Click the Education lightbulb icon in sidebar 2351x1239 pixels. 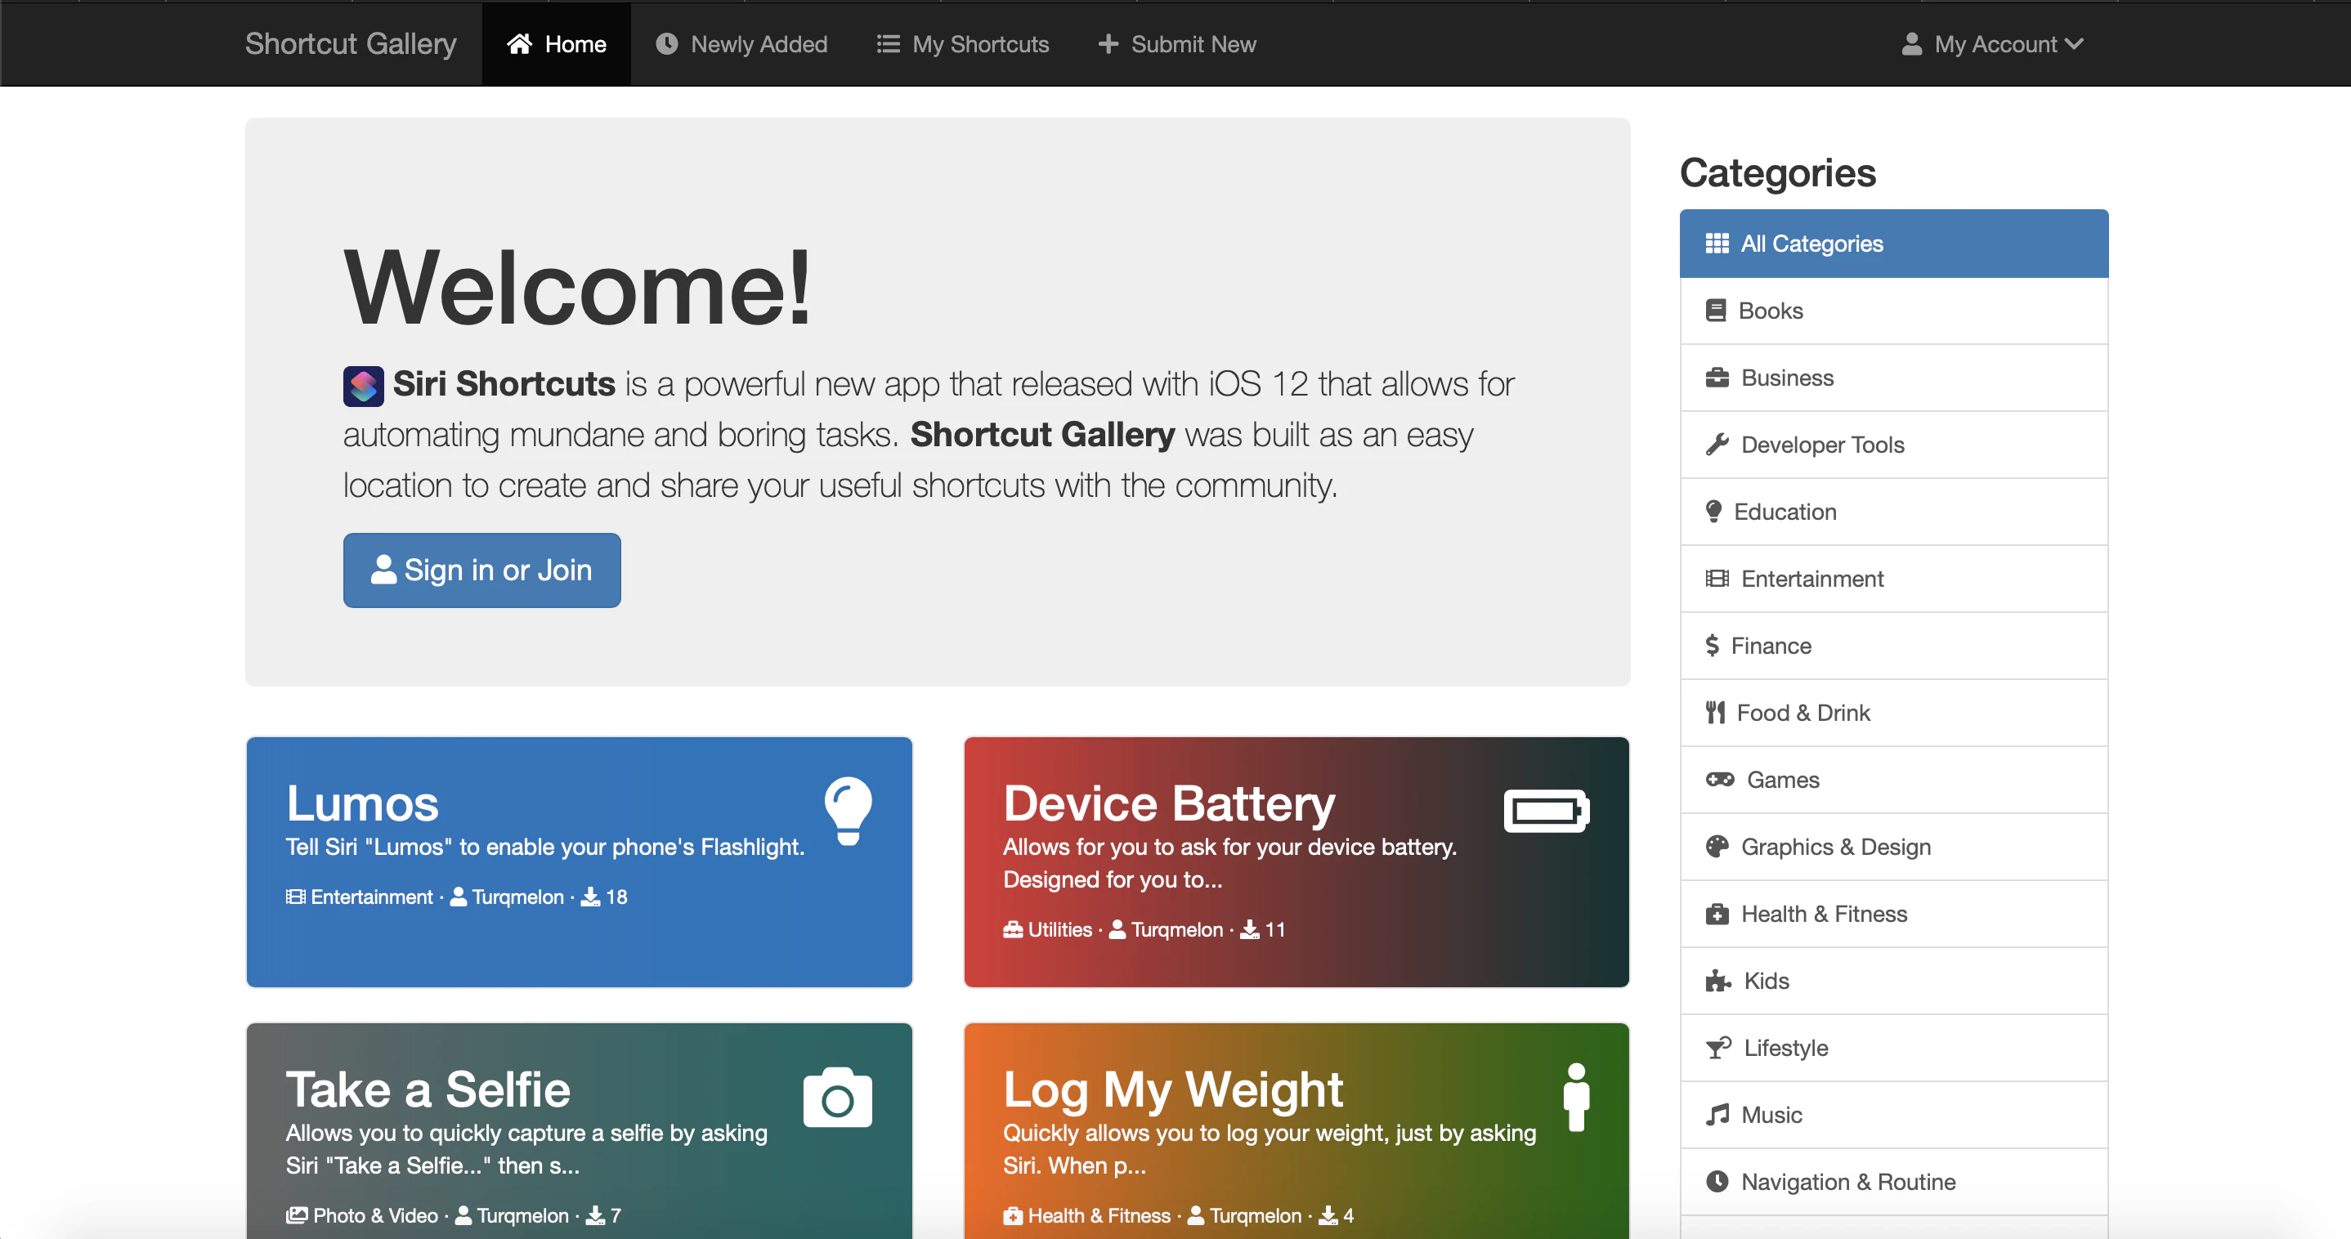point(1716,511)
